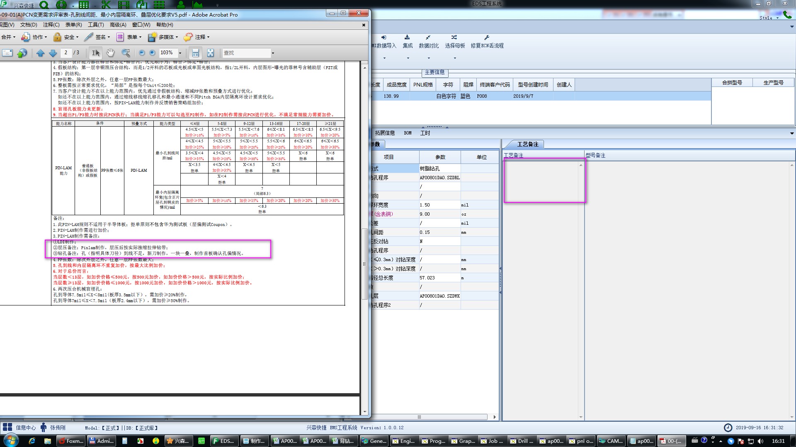
Task: Click the fit full page icon
Action: [211, 53]
